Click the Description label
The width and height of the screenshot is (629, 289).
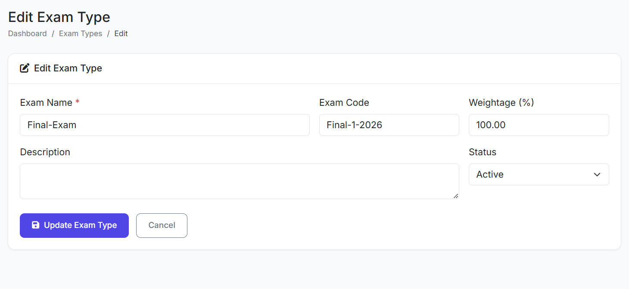coord(45,152)
